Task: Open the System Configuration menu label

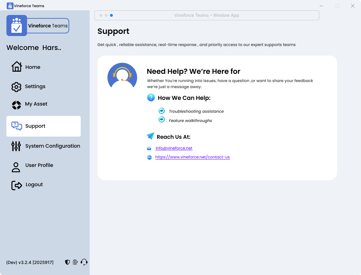Action: 52,146
